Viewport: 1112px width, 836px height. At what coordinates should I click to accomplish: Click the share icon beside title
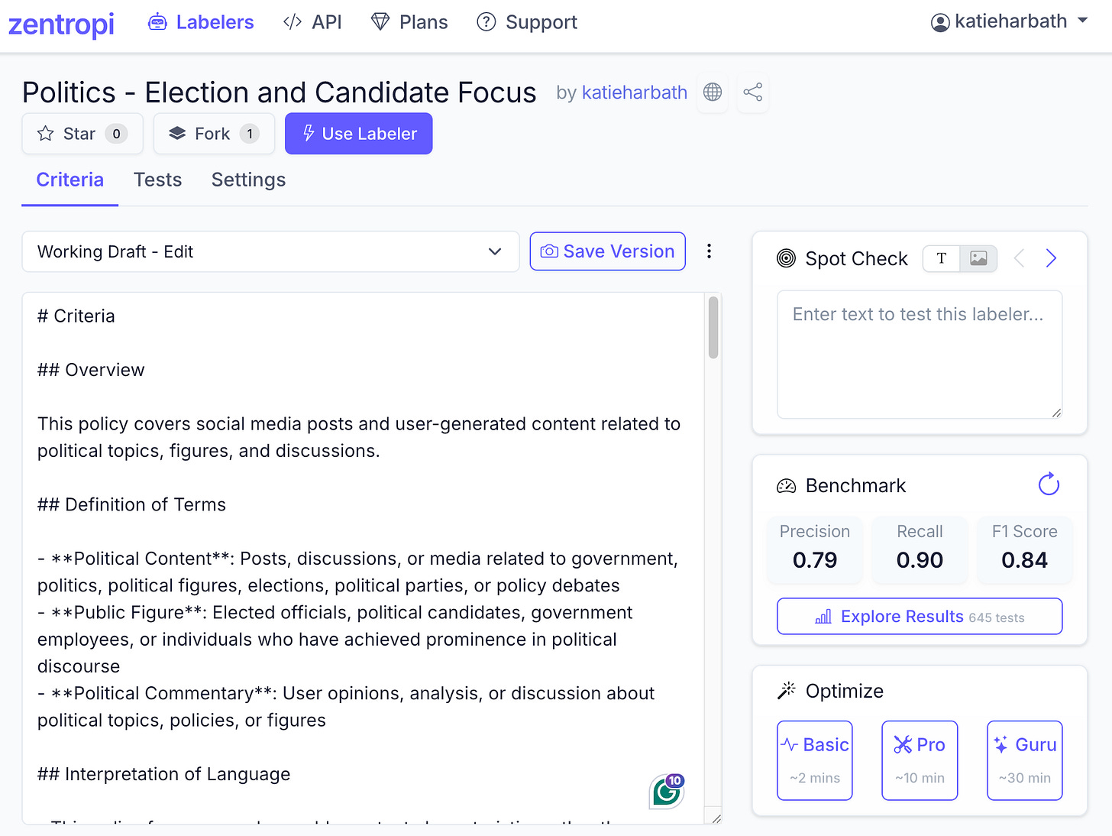pos(753,92)
